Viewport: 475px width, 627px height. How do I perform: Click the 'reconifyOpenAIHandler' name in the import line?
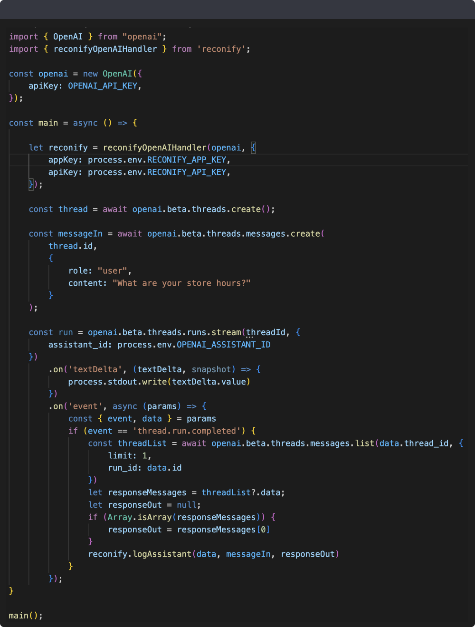pyautogui.click(x=105, y=49)
